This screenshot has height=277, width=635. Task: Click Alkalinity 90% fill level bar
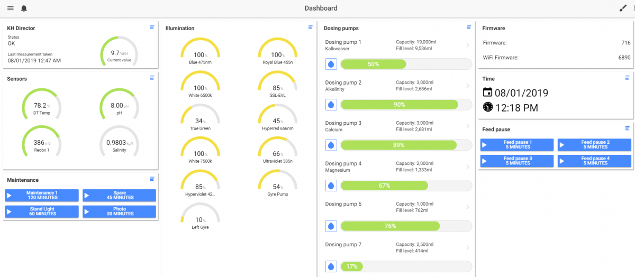pos(406,105)
